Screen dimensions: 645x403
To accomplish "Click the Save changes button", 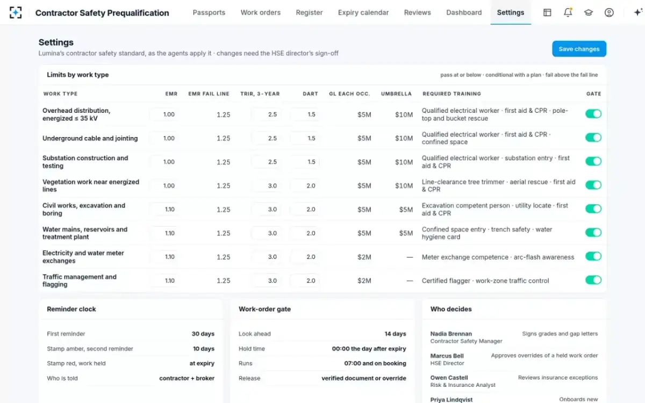I will point(579,49).
